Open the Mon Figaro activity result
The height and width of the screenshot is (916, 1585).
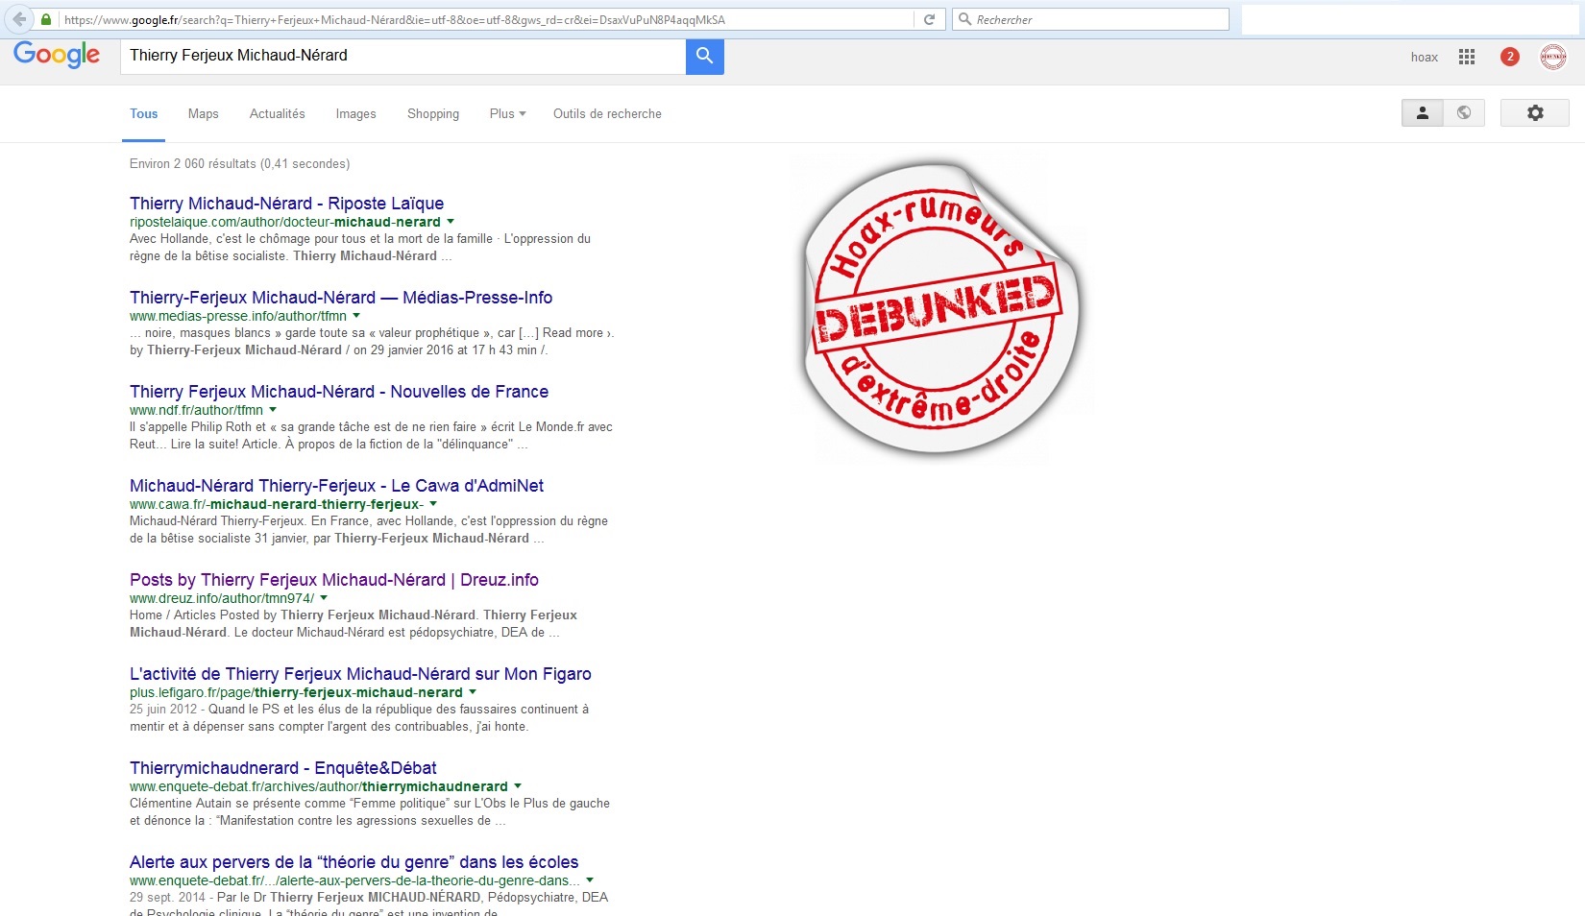tap(360, 674)
